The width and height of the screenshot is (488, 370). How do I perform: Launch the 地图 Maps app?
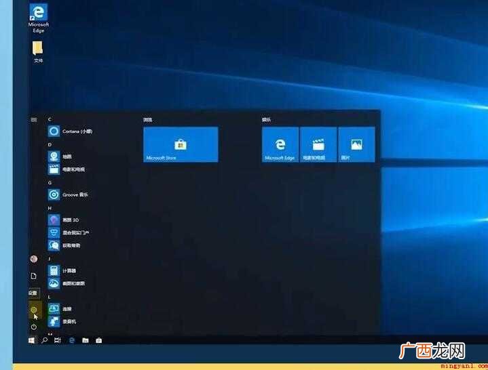(x=60, y=157)
